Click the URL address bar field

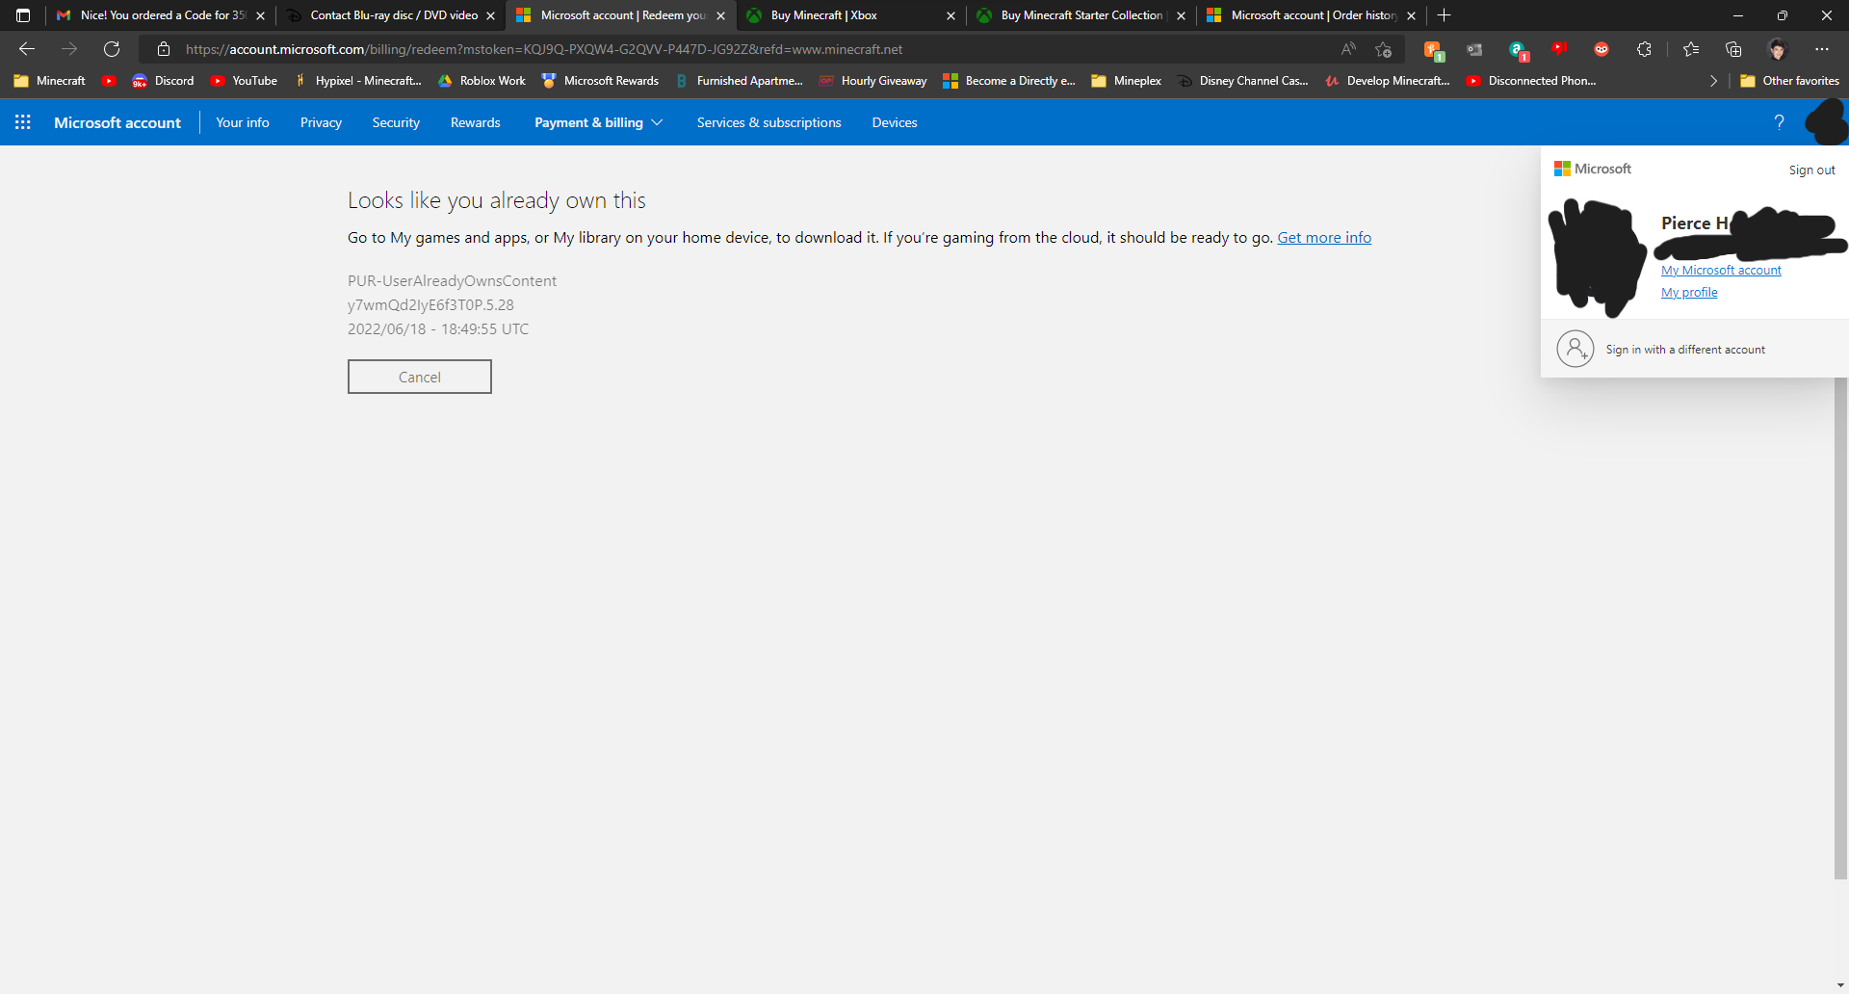[751, 49]
